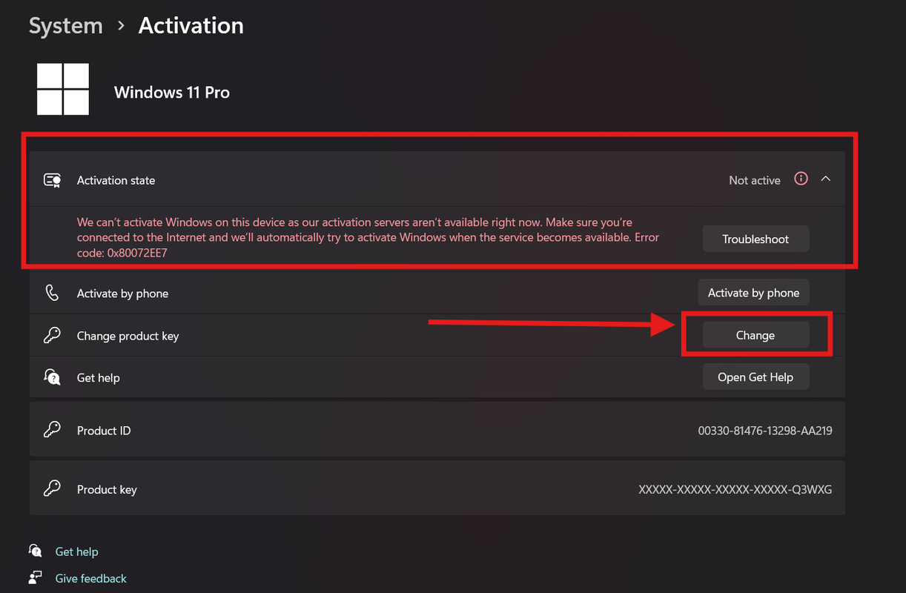Click the Windows logo icon

click(x=63, y=89)
